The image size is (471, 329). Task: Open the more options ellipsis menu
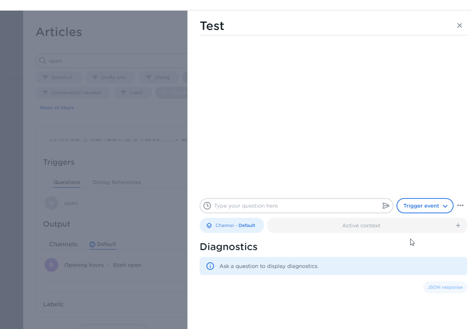[460, 205]
